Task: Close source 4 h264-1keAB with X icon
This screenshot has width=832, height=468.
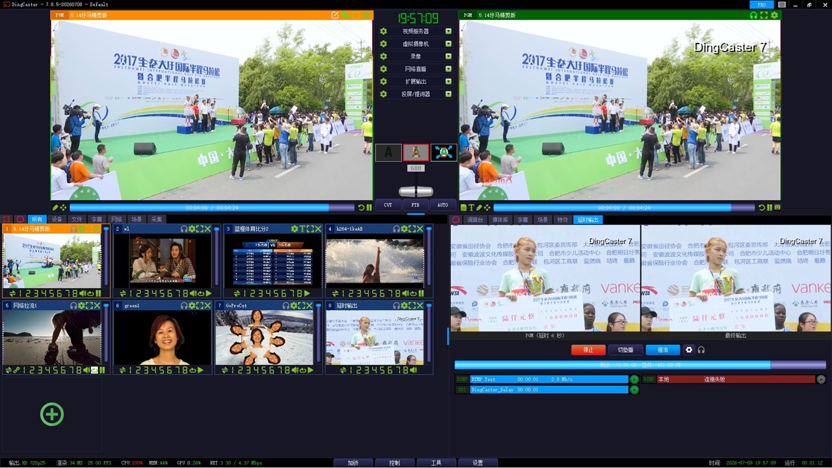Action: [421, 229]
